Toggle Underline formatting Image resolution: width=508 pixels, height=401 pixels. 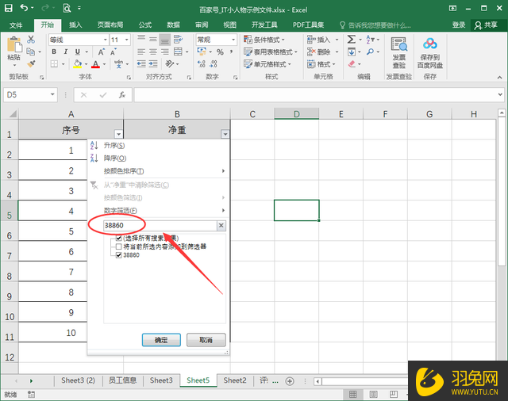pos(78,52)
